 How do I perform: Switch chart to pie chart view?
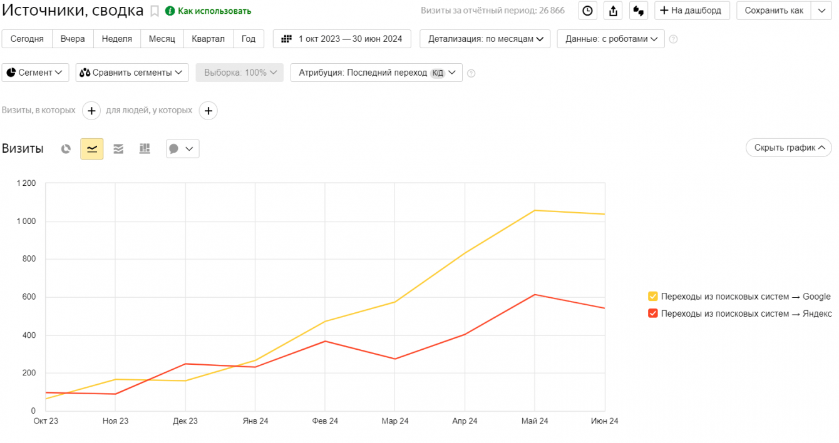[x=66, y=149]
